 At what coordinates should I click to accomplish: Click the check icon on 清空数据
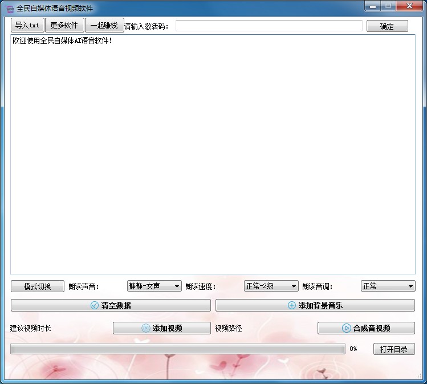coord(95,305)
